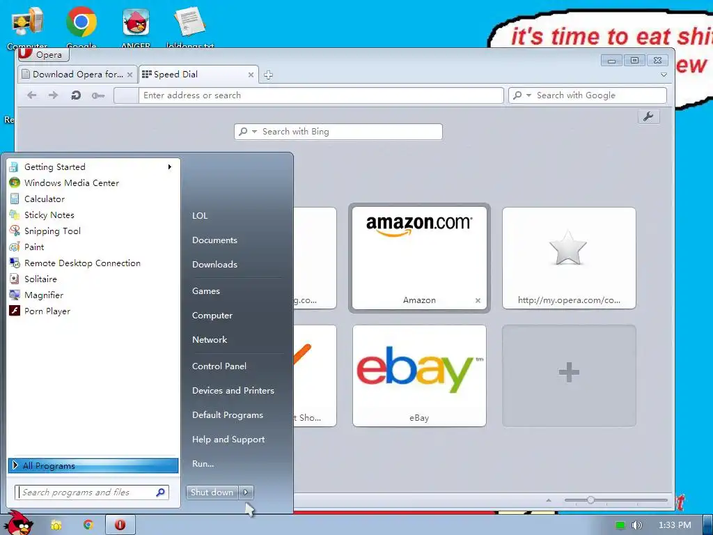Open Help and Support

point(228,440)
